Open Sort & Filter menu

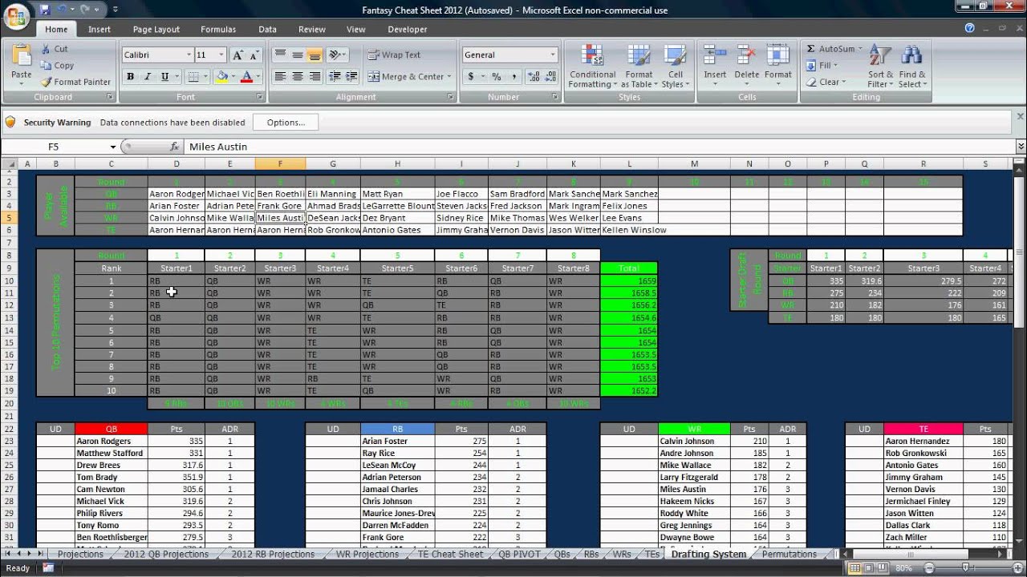tap(880, 66)
